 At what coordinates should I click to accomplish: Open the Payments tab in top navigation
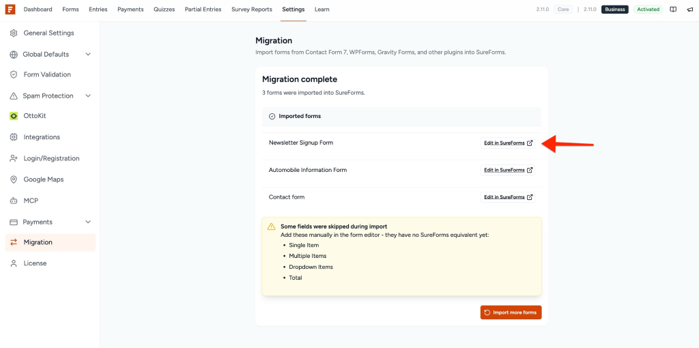[x=130, y=10]
